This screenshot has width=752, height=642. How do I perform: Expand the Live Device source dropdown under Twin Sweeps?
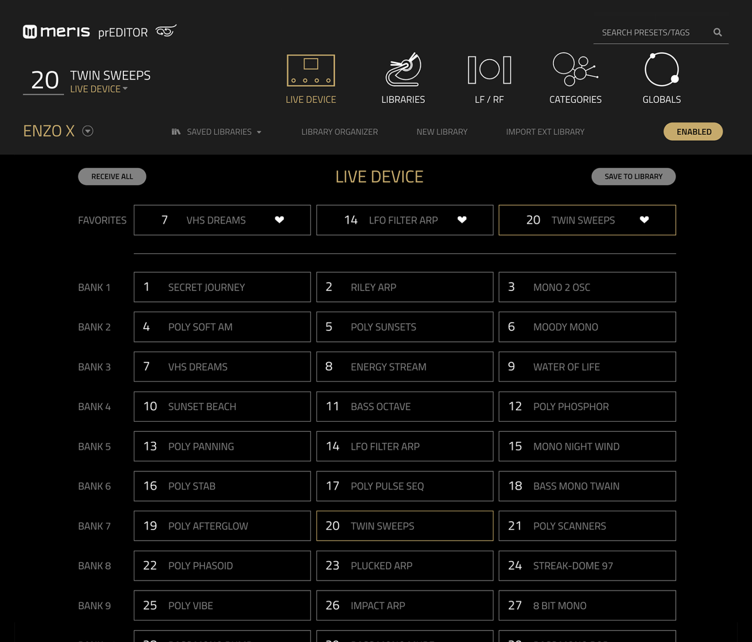pyautogui.click(x=125, y=89)
